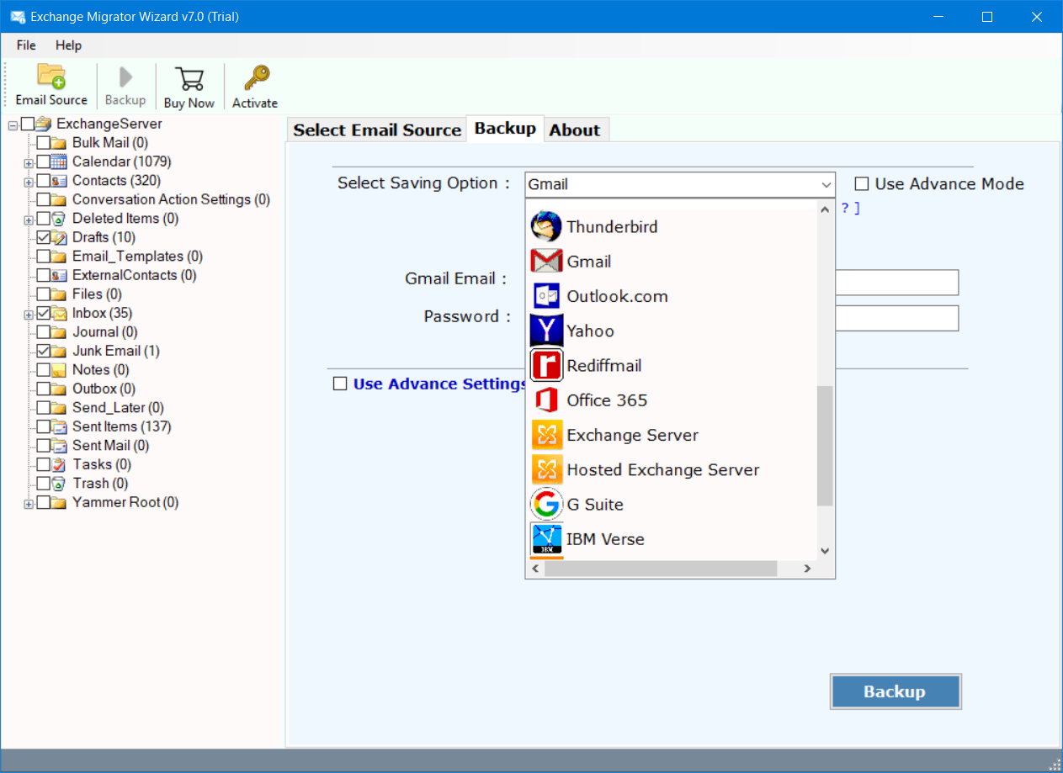Screen dimensions: 1063x773
Task: Select the Email_Templates (0) folder
Action: (137, 257)
